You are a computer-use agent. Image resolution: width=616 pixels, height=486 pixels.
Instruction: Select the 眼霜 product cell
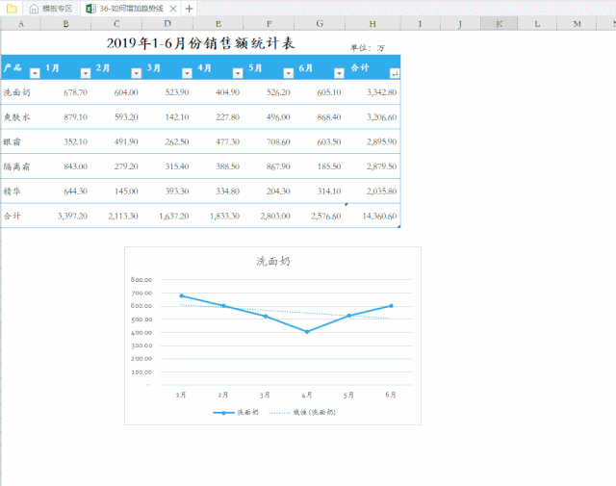21,141
